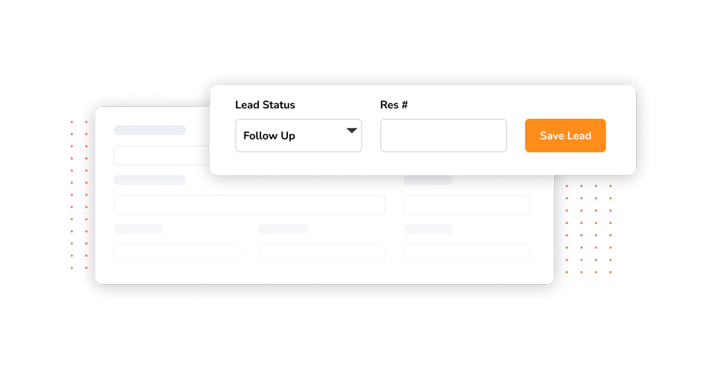Click gray placeholder bar beneath Save Lead card edge
Image resolution: width=707 pixels, height=373 pixels.
click(x=428, y=180)
